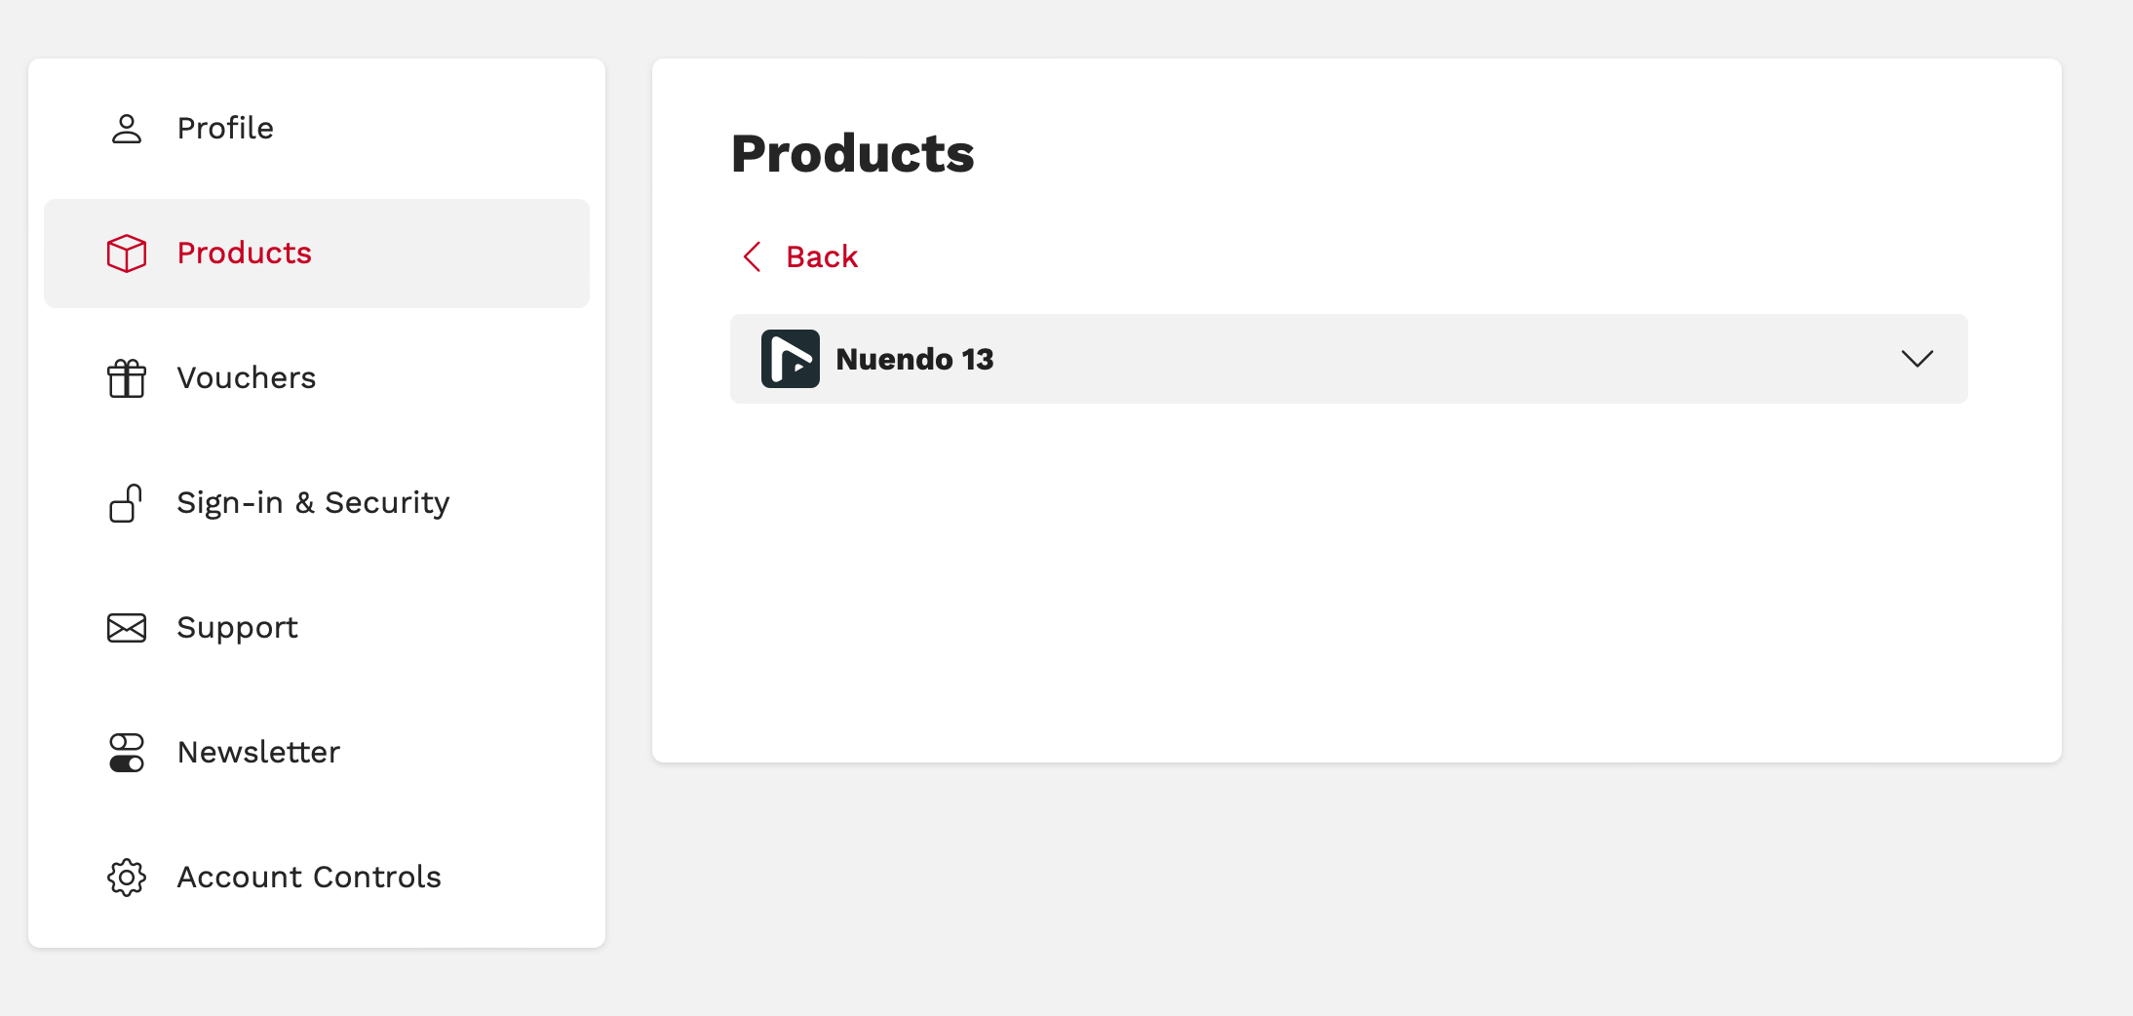This screenshot has width=2133, height=1016.
Task: Select Vouchers in the sidebar
Action: 247,378
